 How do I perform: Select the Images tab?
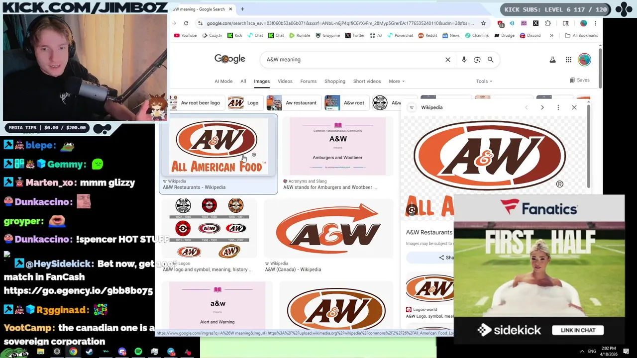[262, 81]
